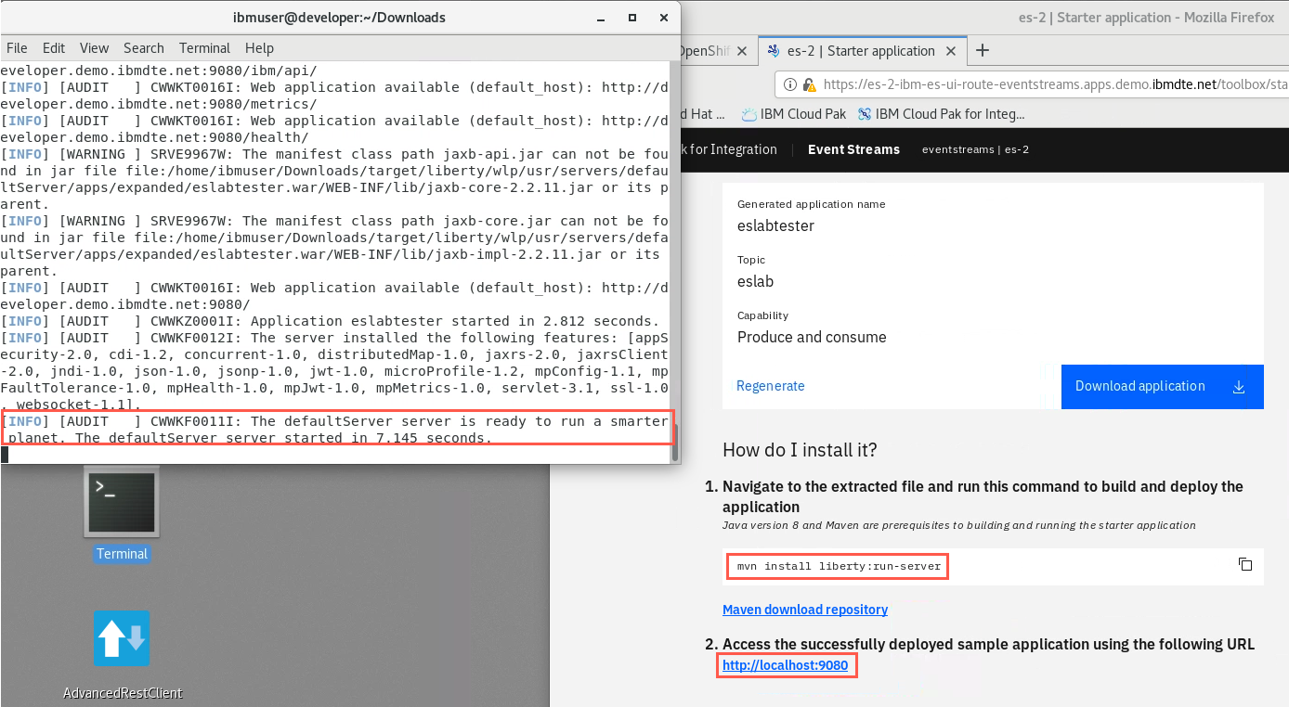
Task: Click the 'How do I install it?' heading
Action: pyautogui.click(x=800, y=450)
